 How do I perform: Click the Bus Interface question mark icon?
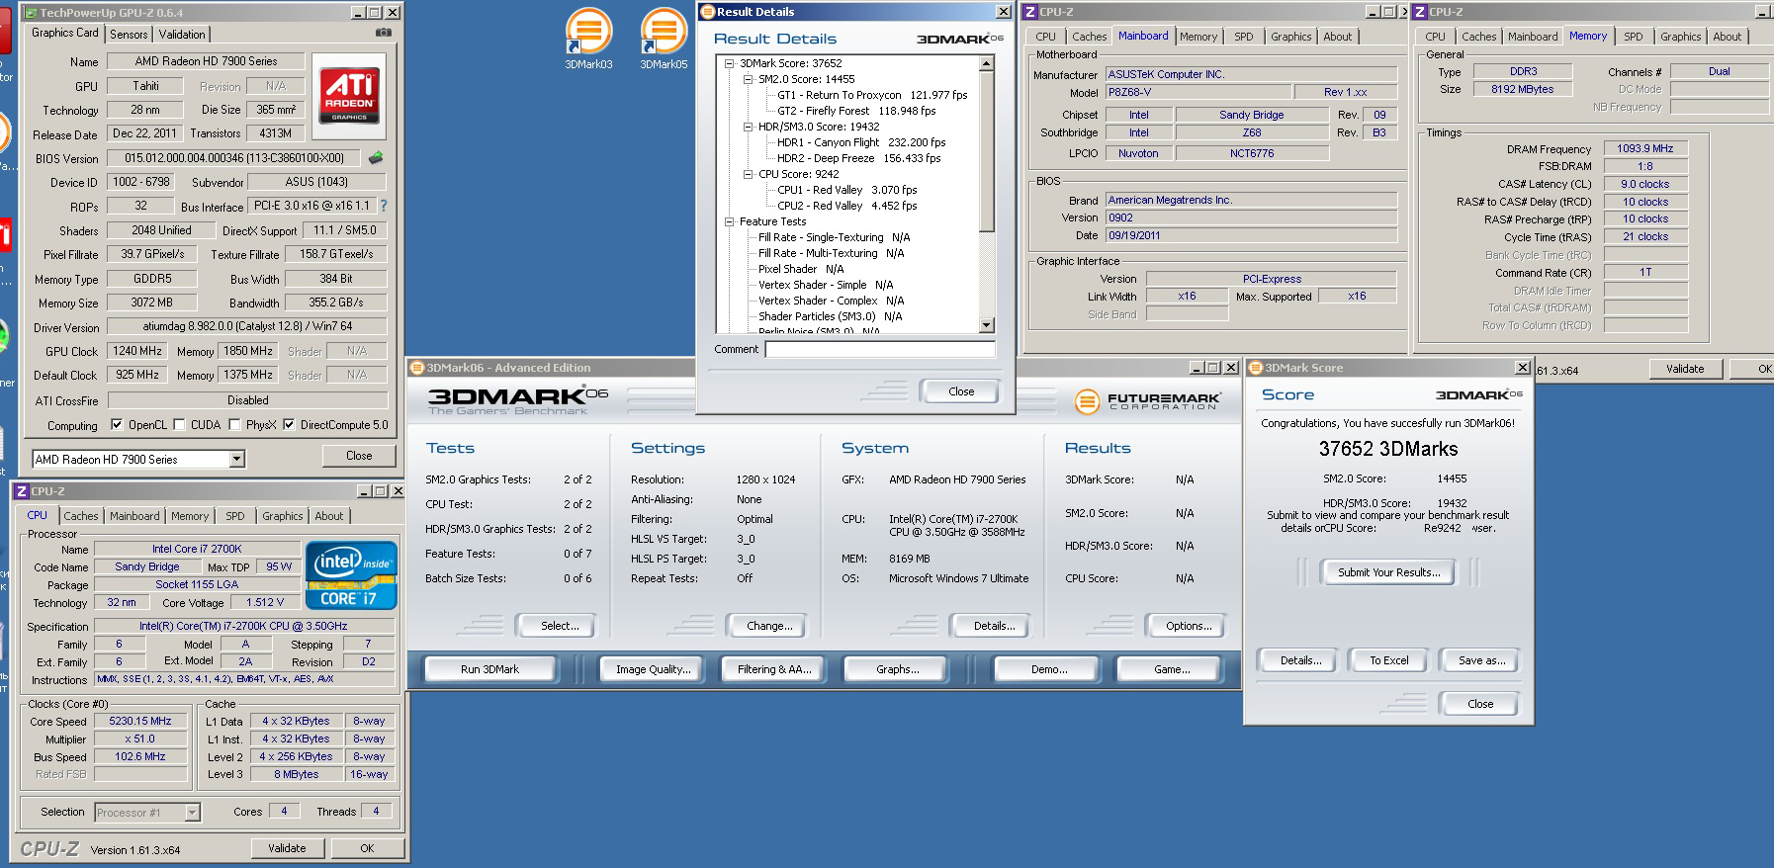pos(384,206)
